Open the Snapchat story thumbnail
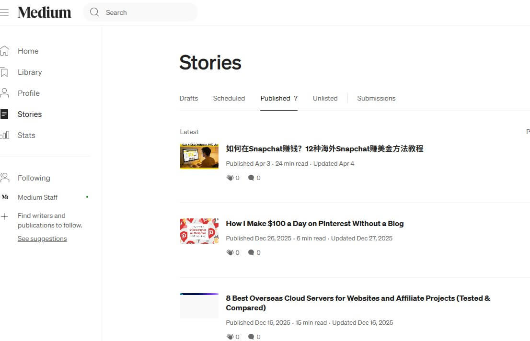 pyautogui.click(x=199, y=156)
